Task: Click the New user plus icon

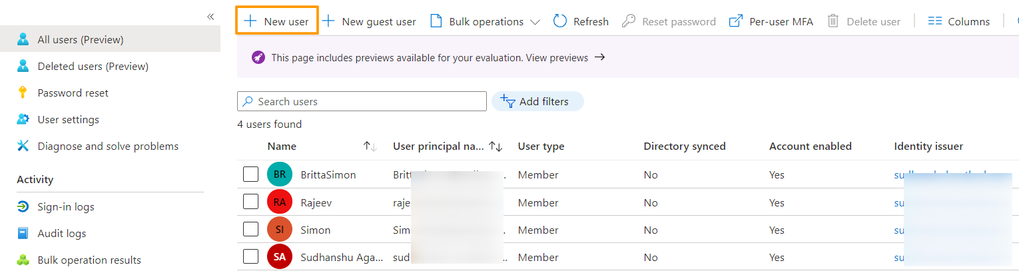Action: tap(250, 21)
